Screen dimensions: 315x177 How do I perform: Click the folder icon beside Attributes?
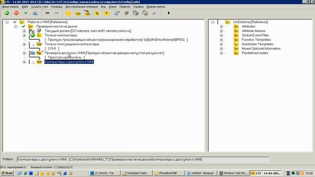click(236, 27)
